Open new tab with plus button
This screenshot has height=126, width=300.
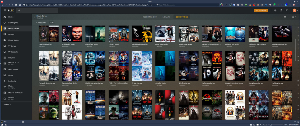coord(23,122)
